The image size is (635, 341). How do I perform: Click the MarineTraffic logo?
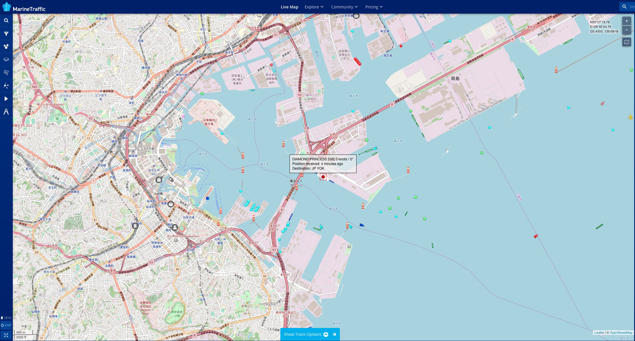pos(24,7)
